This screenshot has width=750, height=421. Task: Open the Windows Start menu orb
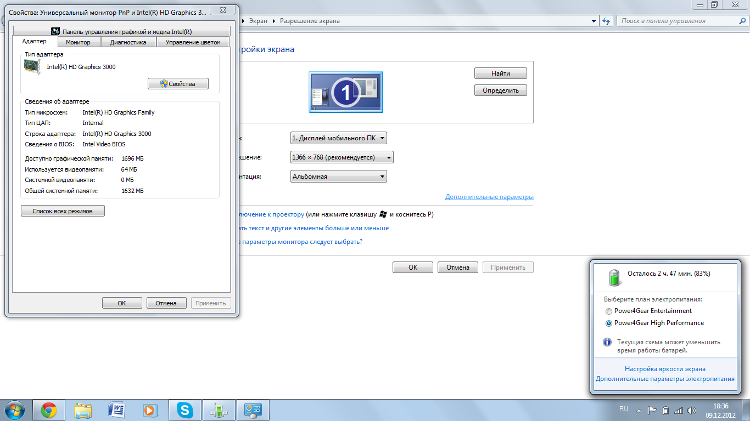[x=15, y=409]
